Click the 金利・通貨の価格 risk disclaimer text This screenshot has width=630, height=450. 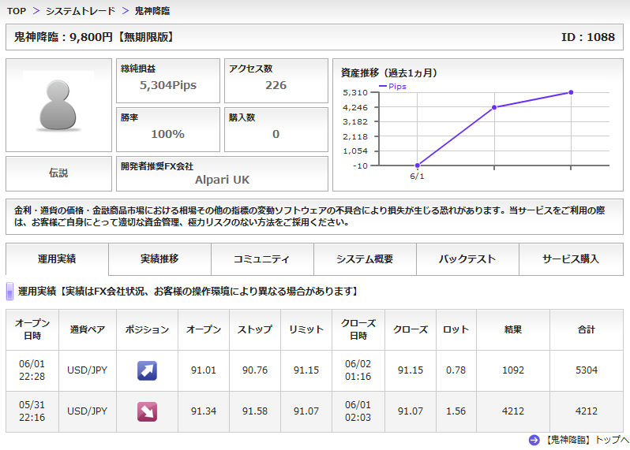click(x=309, y=216)
